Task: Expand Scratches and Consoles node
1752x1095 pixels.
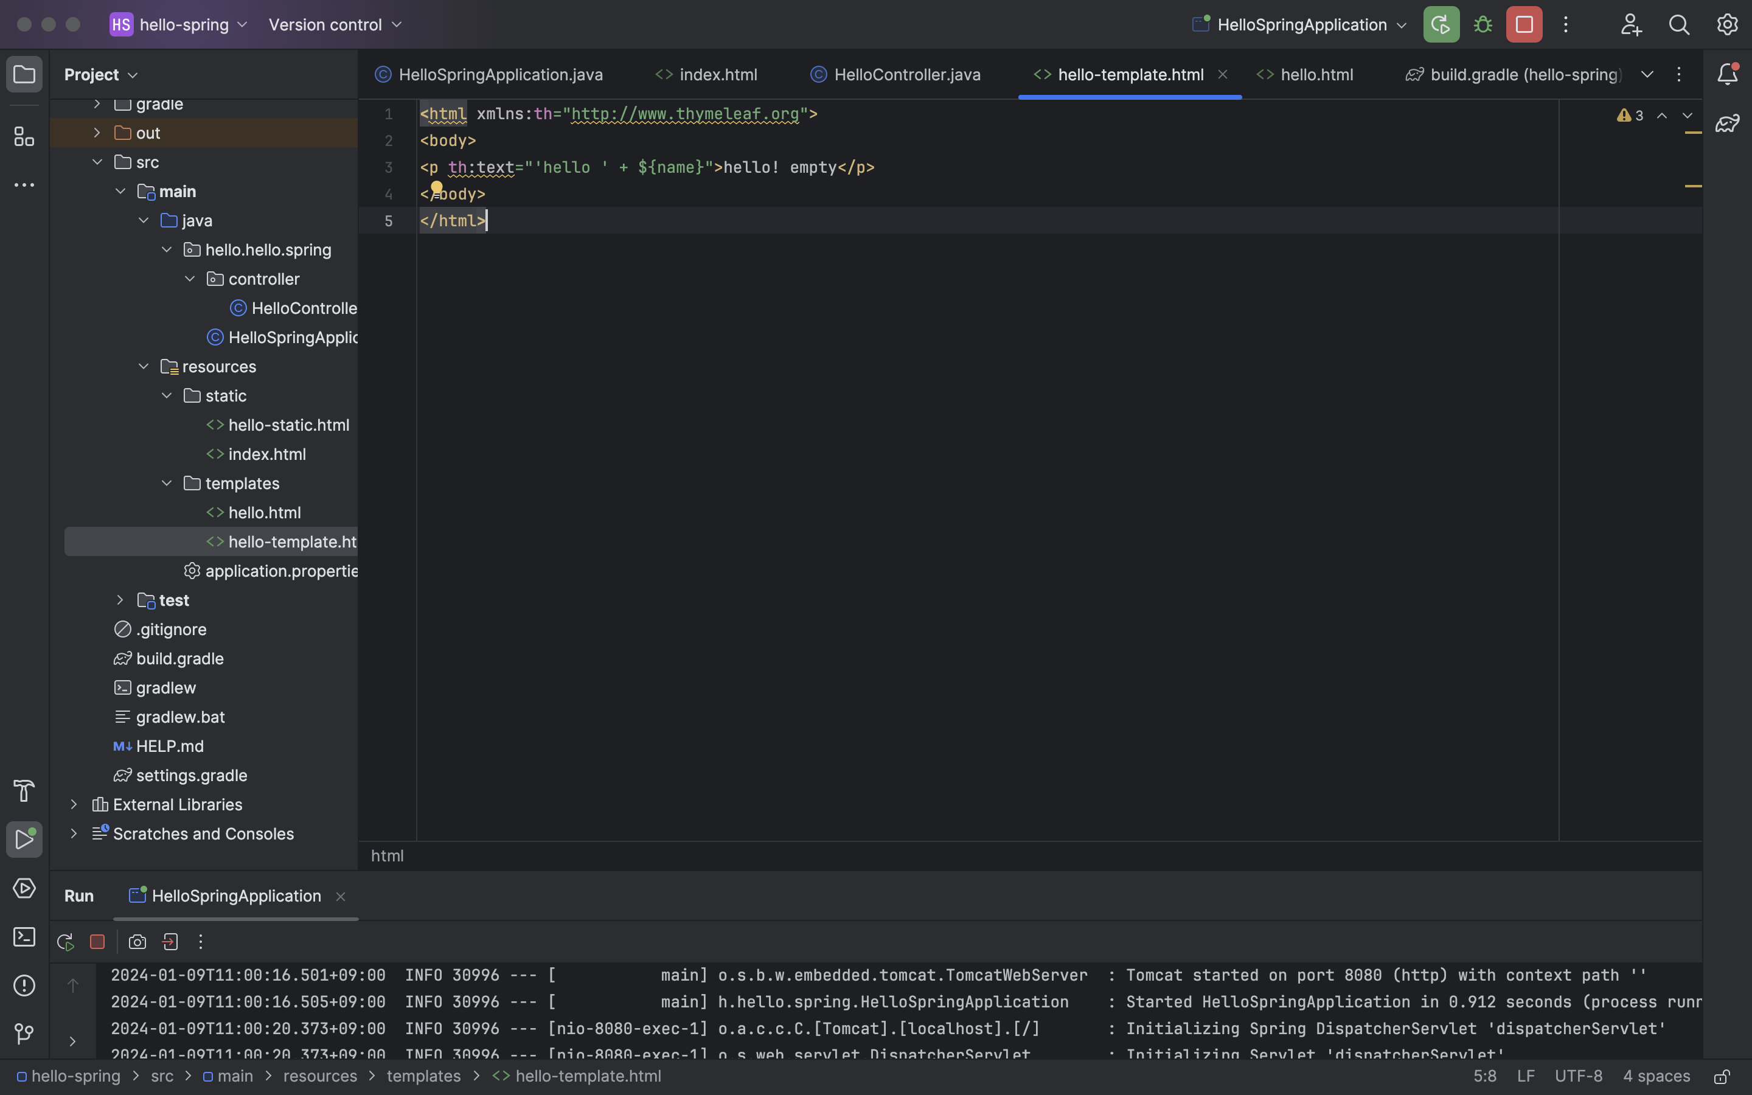Action: click(x=74, y=833)
